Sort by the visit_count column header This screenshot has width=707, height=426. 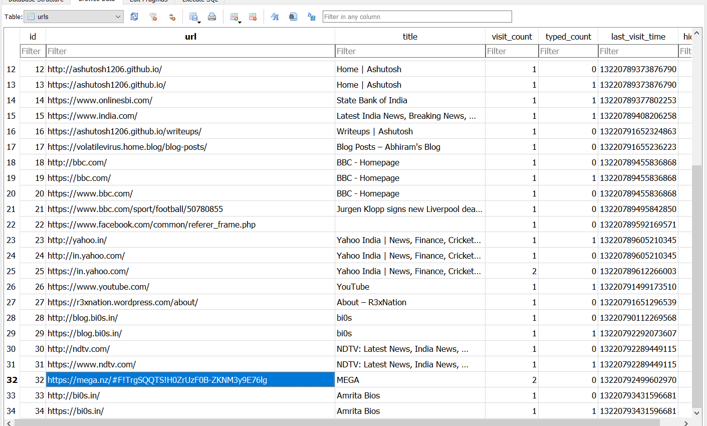point(512,37)
